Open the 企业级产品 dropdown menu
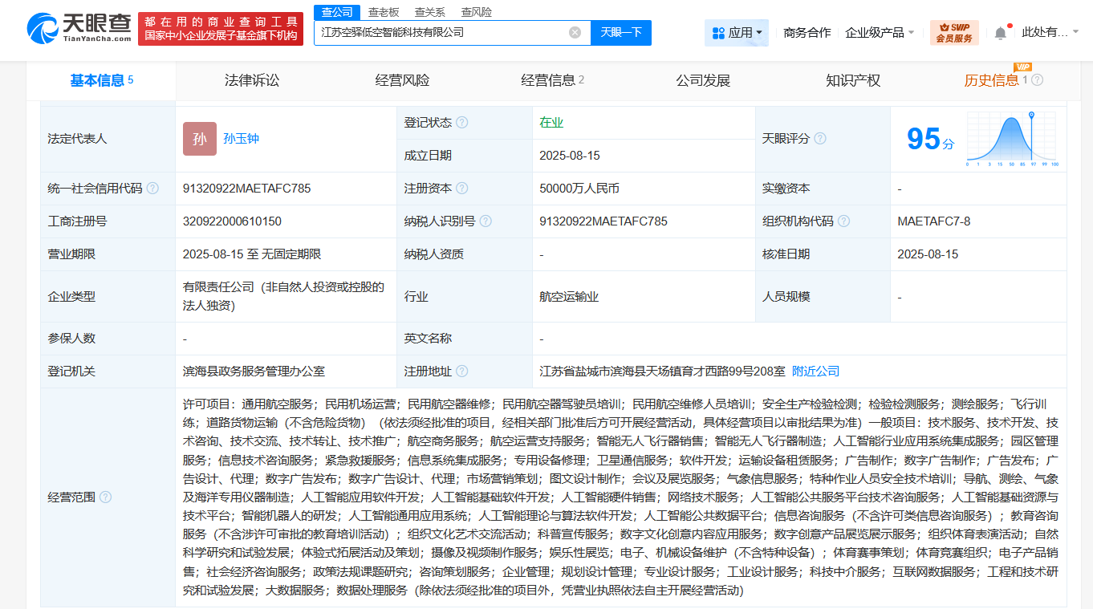The image size is (1093, 609). (880, 33)
